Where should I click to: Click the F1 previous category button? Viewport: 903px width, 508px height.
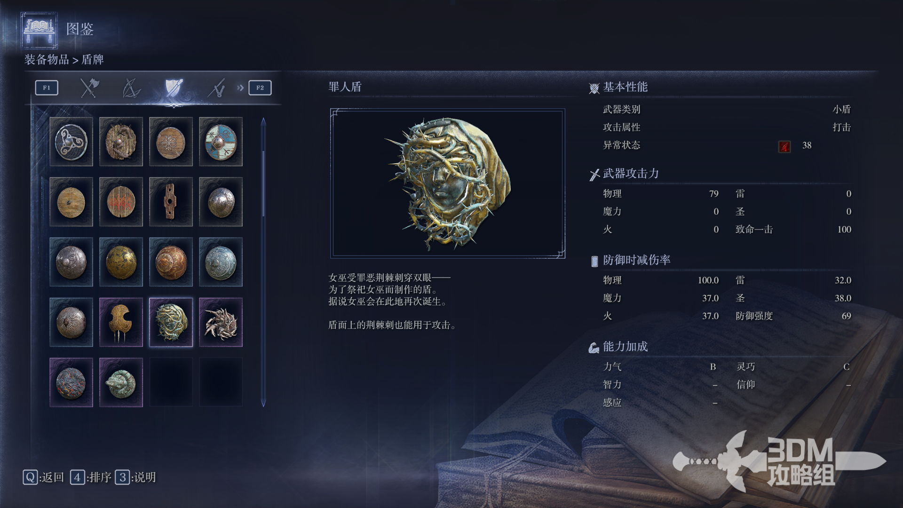(x=47, y=87)
